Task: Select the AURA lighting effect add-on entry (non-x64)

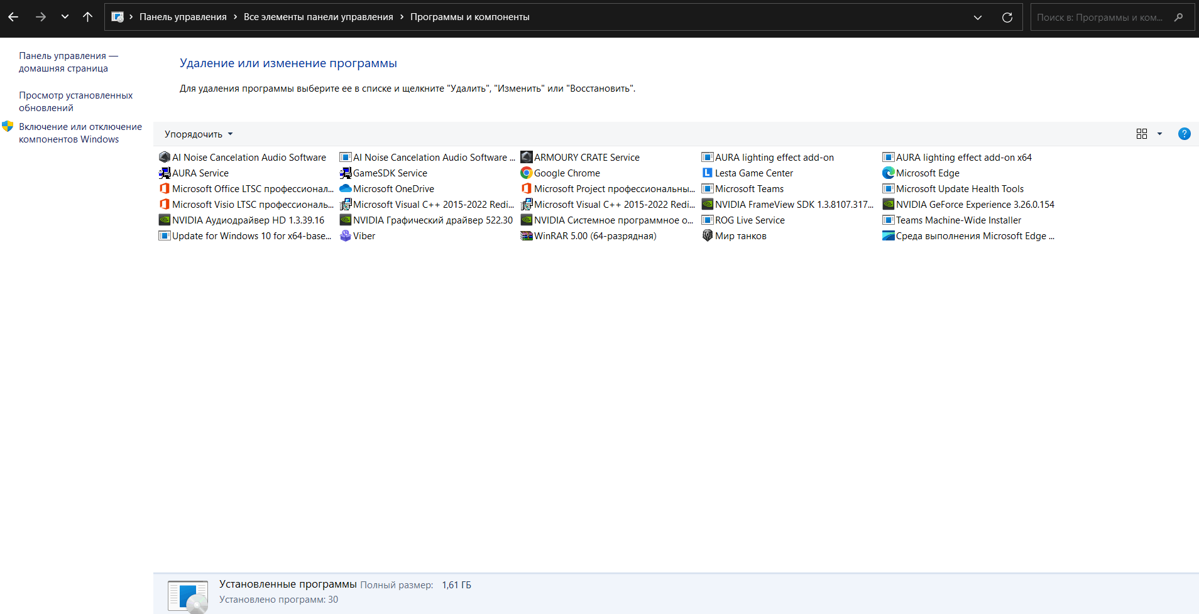Action: [x=768, y=158]
